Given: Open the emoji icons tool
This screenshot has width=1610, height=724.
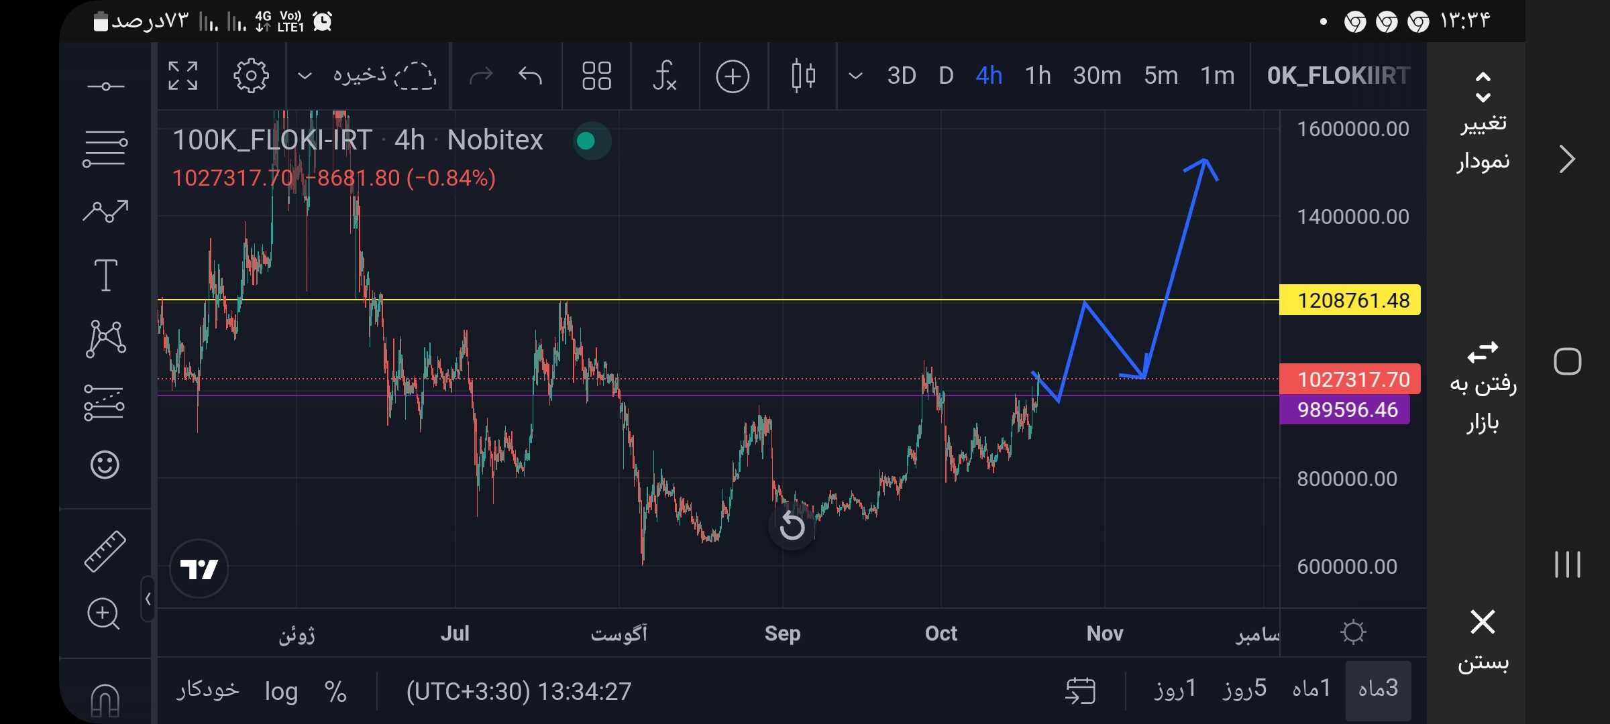Looking at the screenshot, I should (x=105, y=465).
